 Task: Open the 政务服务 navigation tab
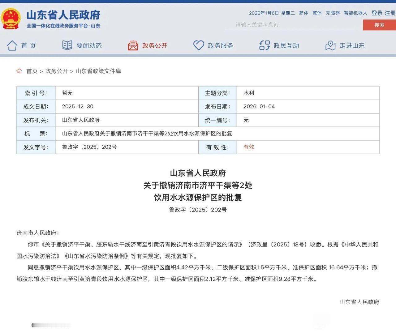213,45
